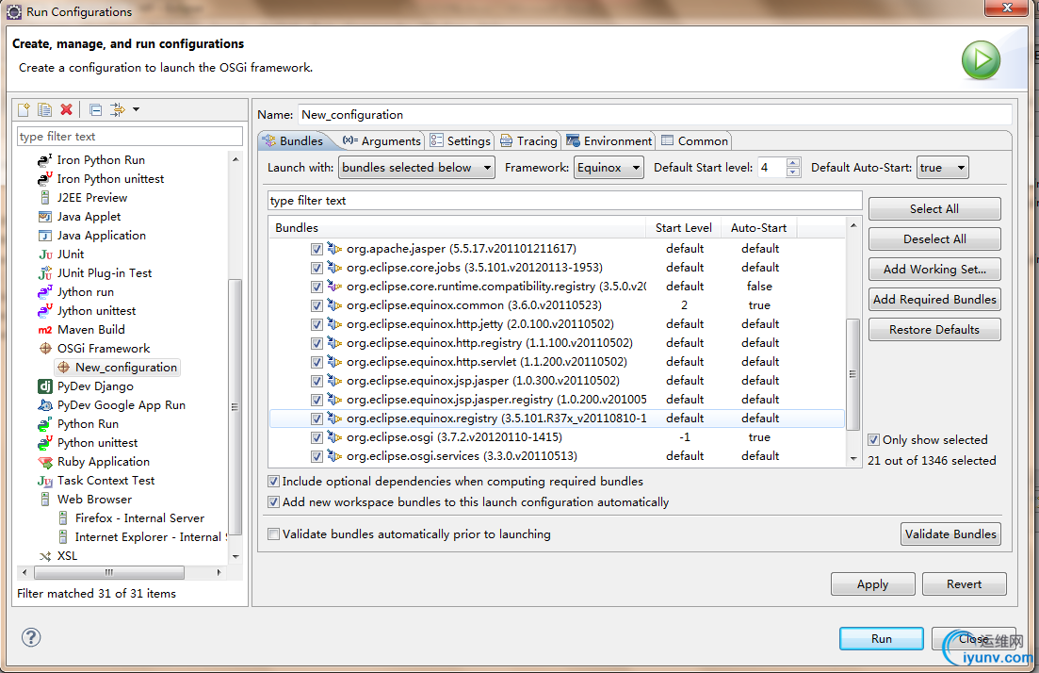Click the configurations type filter text field
Image resolution: width=1039 pixels, height=673 pixels.
click(130, 136)
